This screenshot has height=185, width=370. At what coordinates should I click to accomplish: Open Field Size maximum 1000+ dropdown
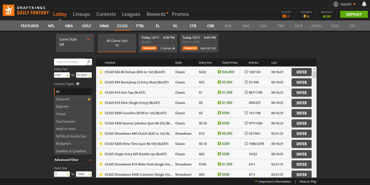[84, 174]
